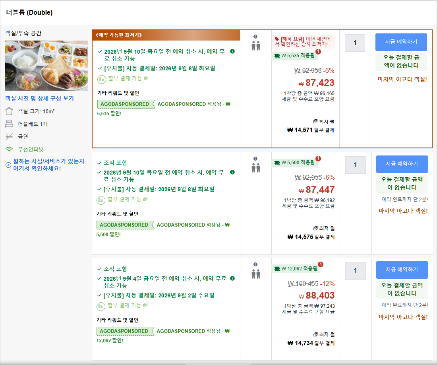Click 지금 예약하기 for the ₩87,423 room

point(401,42)
